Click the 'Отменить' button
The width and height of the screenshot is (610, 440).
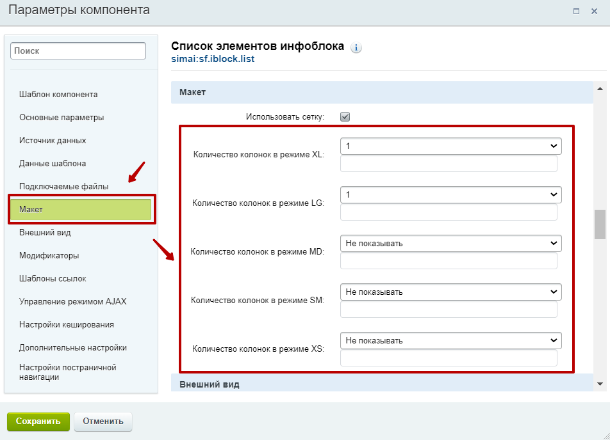click(x=103, y=421)
